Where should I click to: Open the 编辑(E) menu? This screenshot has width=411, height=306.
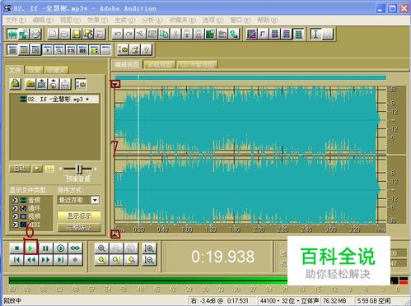(x=43, y=20)
